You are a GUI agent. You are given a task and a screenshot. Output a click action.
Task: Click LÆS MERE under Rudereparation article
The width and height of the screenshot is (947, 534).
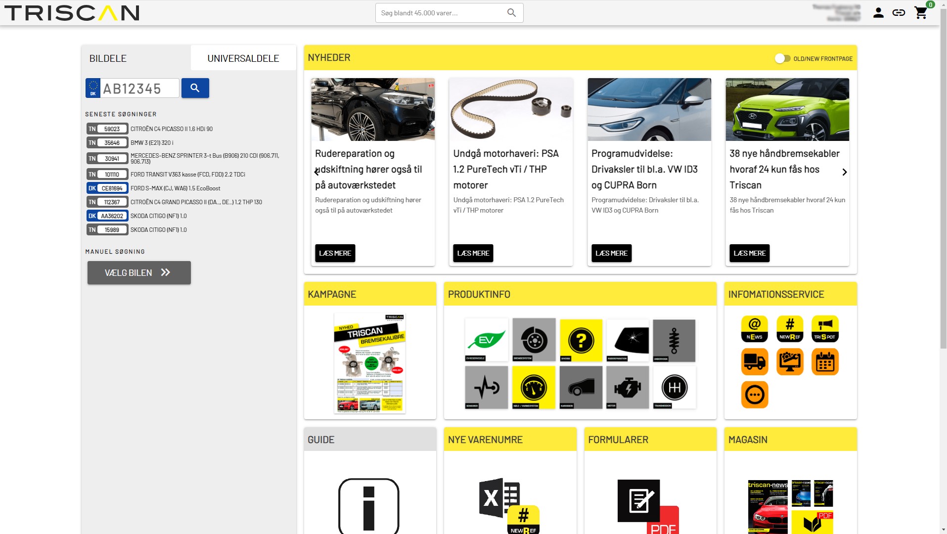(x=335, y=253)
